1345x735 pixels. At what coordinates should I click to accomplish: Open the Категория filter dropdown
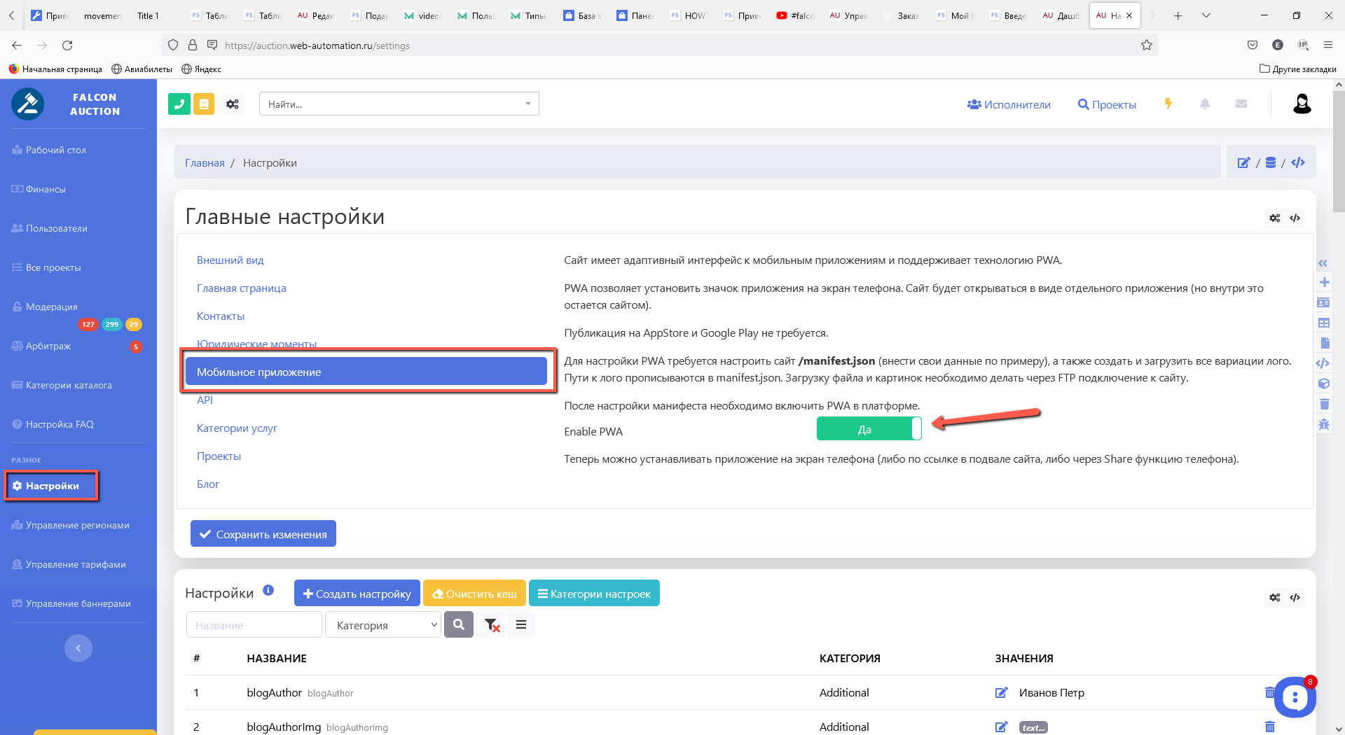point(383,625)
